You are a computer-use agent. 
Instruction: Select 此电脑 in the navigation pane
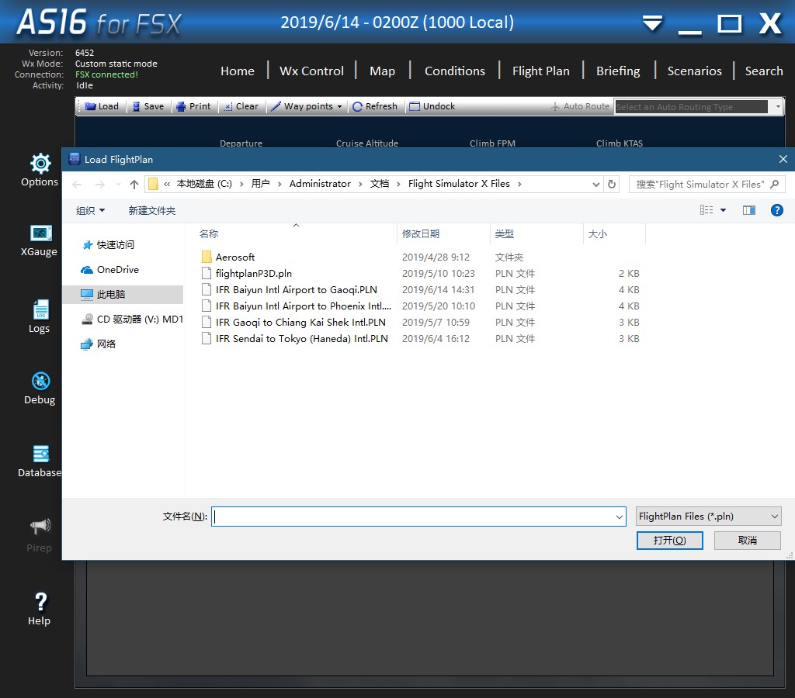[x=123, y=294]
